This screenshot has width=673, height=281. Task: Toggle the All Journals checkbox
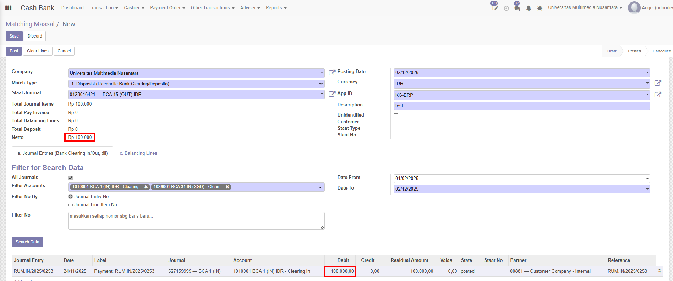(x=70, y=178)
